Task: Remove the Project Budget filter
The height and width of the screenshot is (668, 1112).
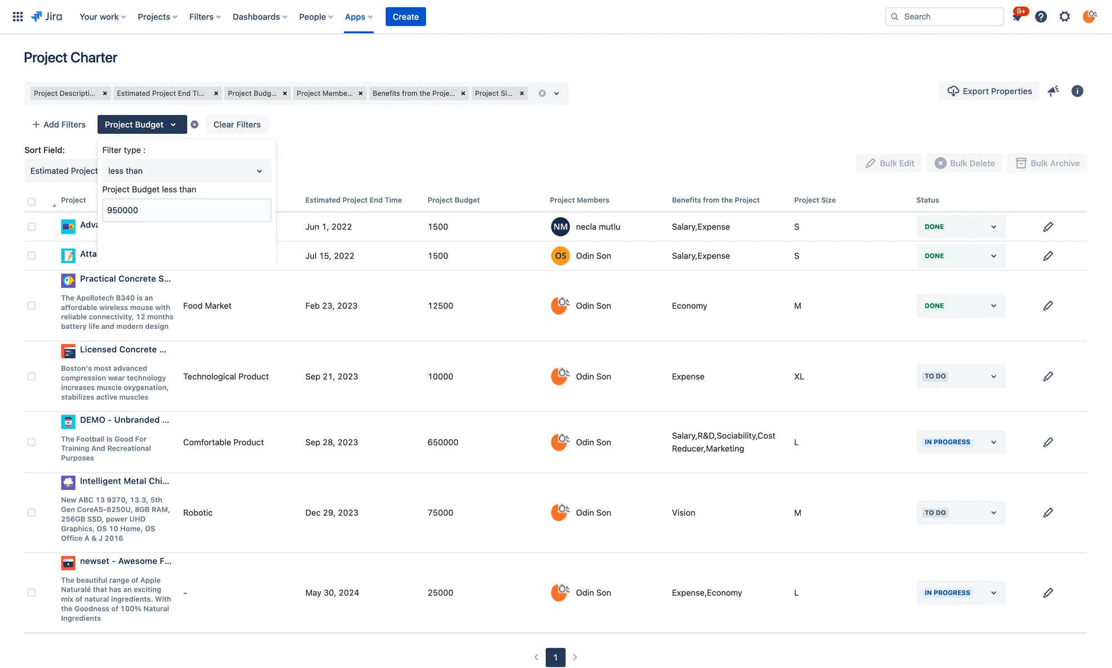Action: click(x=195, y=124)
